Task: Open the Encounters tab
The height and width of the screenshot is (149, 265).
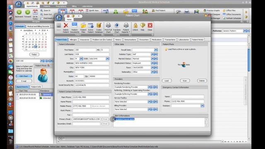Action: click(144, 40)
